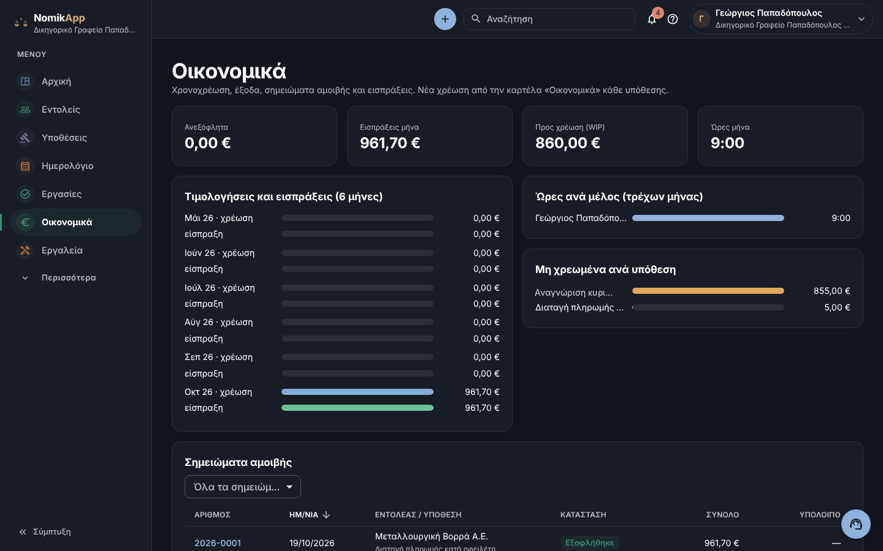
Task: Click the Εξοφλήθηκε status badge
Action: click(589, 543)
